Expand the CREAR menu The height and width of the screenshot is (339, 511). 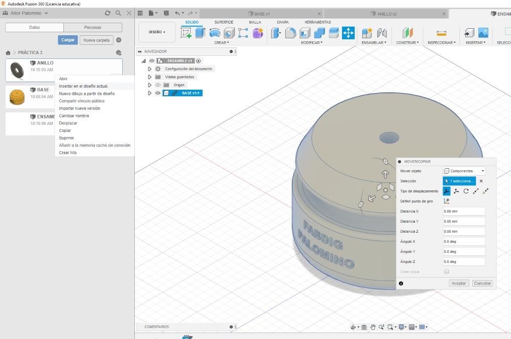pos(222,43)
